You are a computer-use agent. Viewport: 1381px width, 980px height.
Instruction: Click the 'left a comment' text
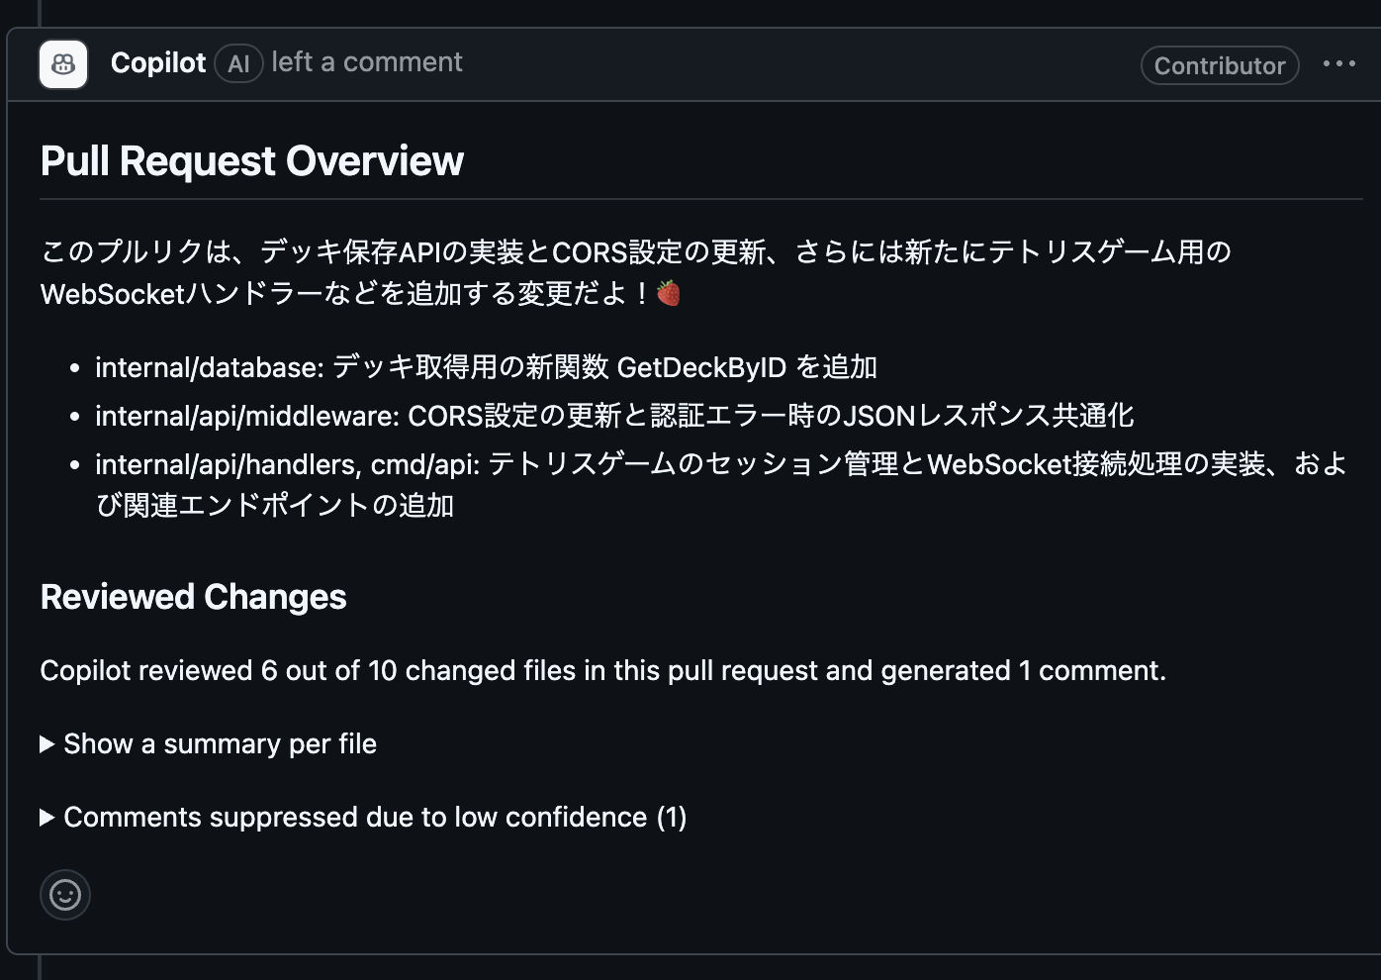[367, 62]
